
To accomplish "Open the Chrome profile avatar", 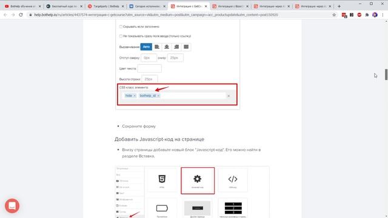I will tap(375, 15).
